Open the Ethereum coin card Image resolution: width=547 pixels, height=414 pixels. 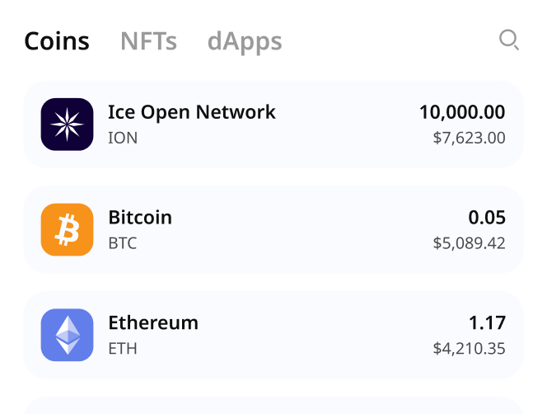tap(273, 335)
